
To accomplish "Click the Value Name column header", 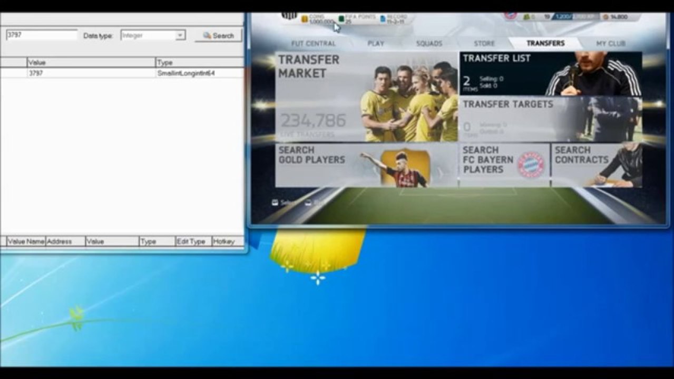I will [x=26, y=242].
